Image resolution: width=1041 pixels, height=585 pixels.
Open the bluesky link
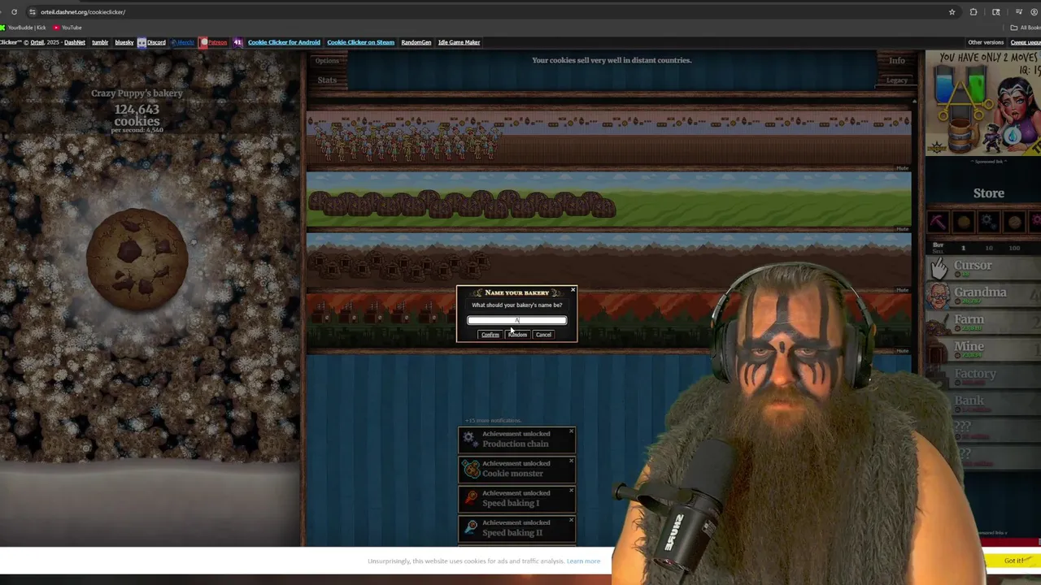coord(124,42)
